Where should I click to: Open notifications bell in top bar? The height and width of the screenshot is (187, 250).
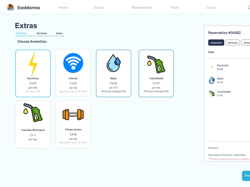pos(249,7)
